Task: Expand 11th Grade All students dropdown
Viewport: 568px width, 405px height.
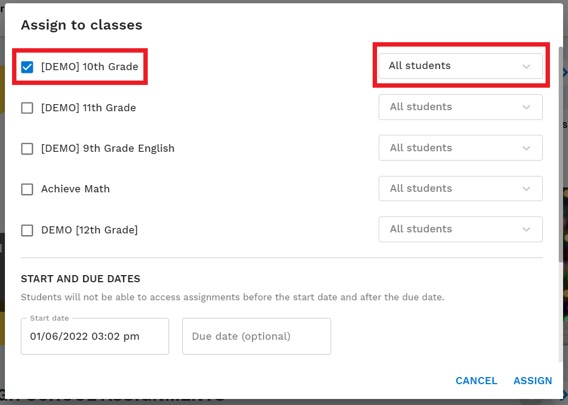Action: tap(460, 107)
